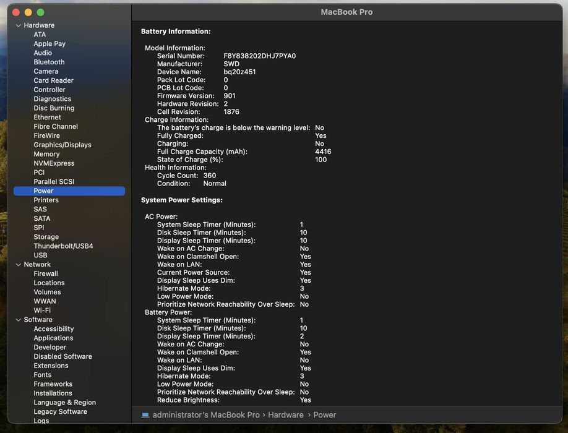Select PCI in the sidebar
Screen dimensions: 568x433
pos(39,173)
